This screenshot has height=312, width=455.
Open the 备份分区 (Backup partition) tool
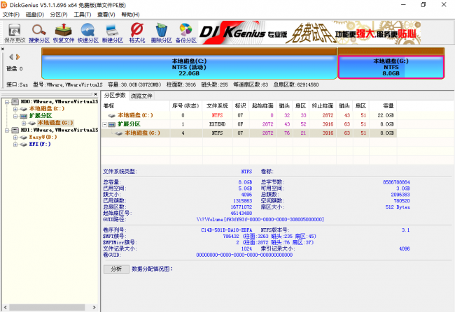pyautogui.click(x=186, y=33)
